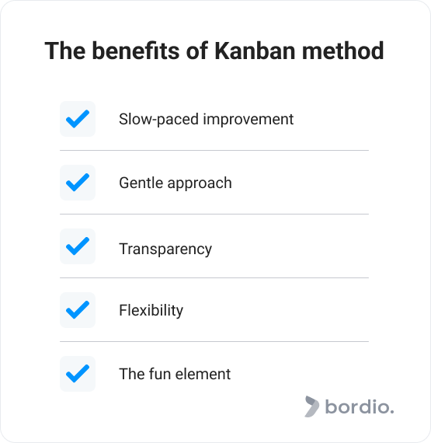The height and width of the screenshot is (443, 431).
Task: Click the word Kanban in the title
Action: [255, 51]
